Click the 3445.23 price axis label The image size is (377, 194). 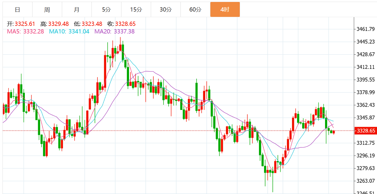[x=366, y=42]
